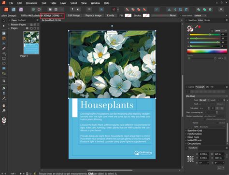Image resolution: width=229 pixels, height=175 pixels.
Task: Expand the Decorations section
Action: (x=194, y=144)
